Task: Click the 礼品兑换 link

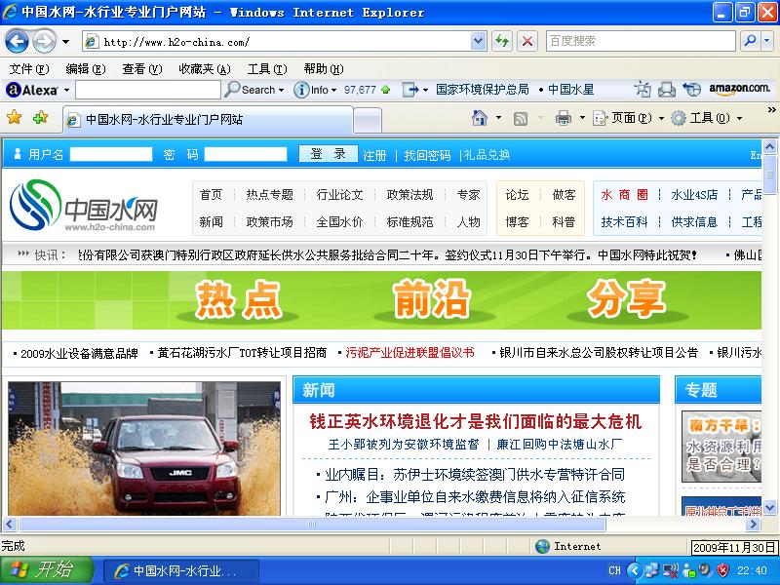Action: tap(487, 155)
